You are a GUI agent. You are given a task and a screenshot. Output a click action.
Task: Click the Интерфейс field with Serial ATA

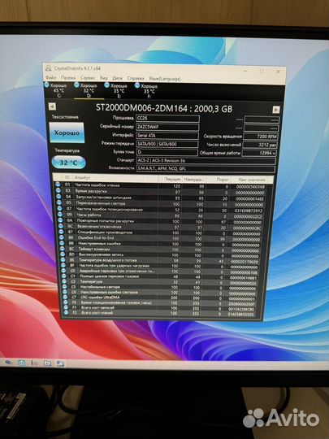point(167,136)
